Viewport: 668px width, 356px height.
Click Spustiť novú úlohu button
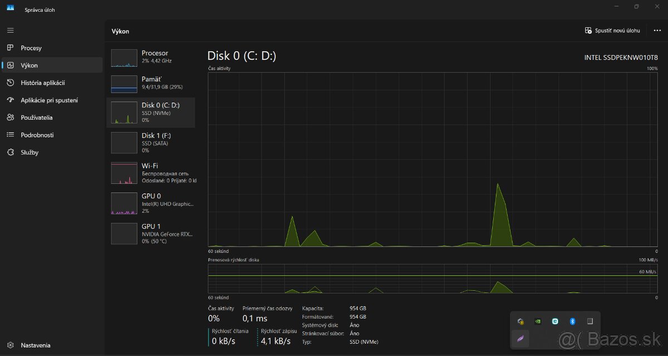click(612, 31)
